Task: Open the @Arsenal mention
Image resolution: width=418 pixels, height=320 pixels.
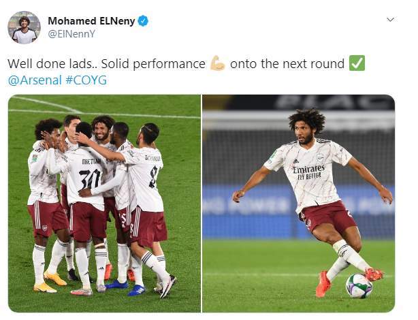Action: click(x=35, y=80)
